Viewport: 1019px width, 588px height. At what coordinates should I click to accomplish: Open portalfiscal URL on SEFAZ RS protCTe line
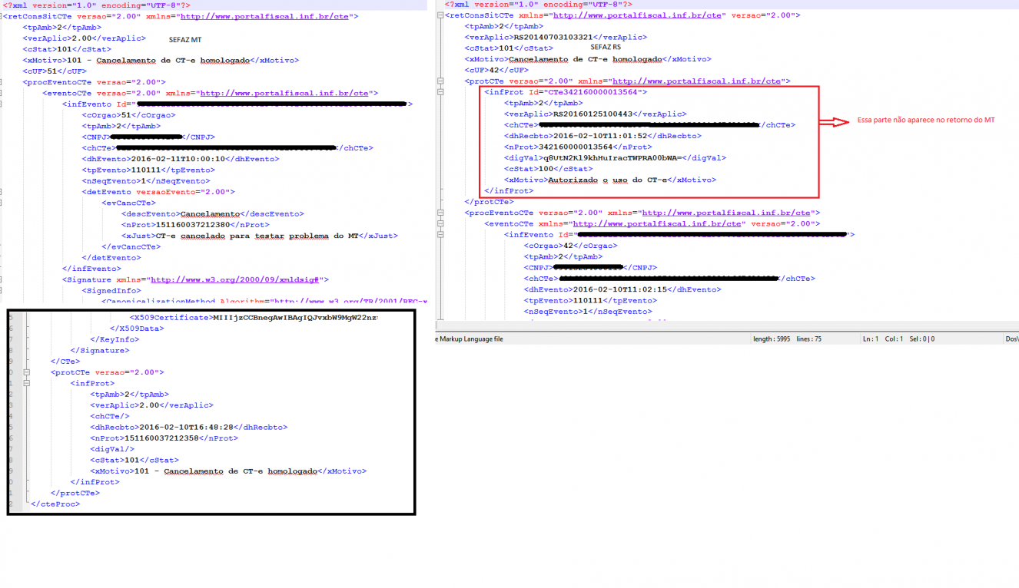coord(696,81)
